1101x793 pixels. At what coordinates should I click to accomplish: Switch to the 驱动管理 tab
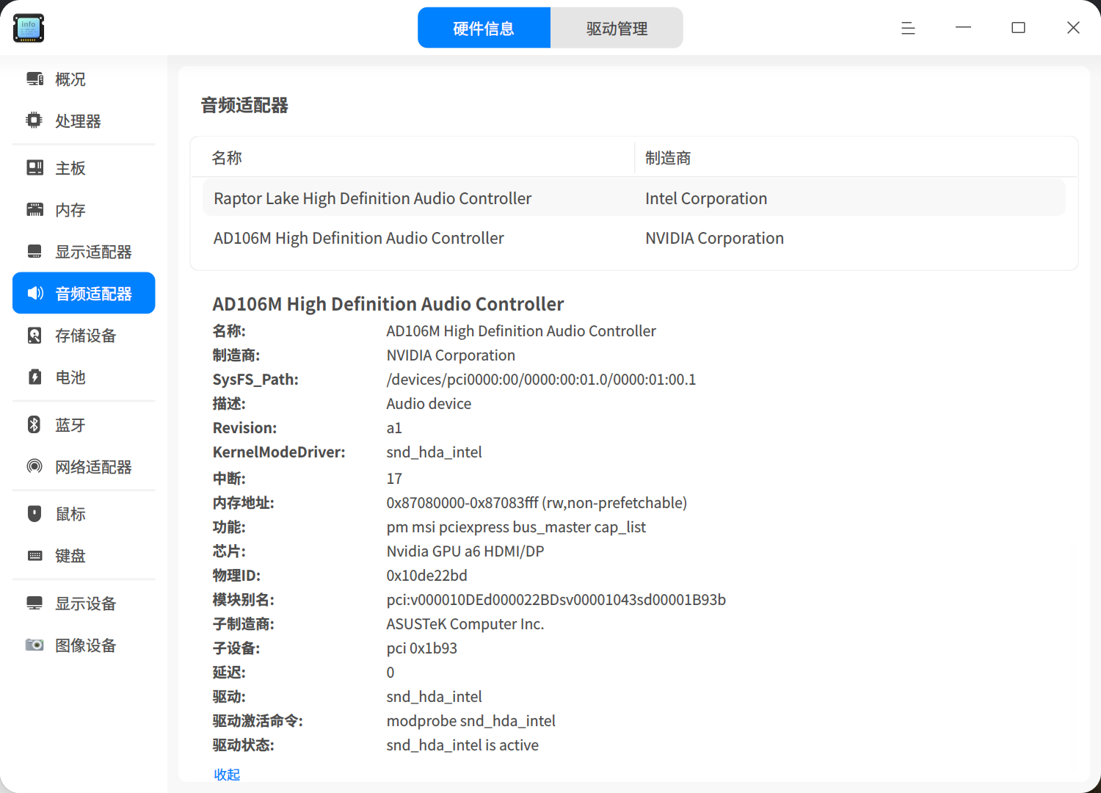click(617, 28)
